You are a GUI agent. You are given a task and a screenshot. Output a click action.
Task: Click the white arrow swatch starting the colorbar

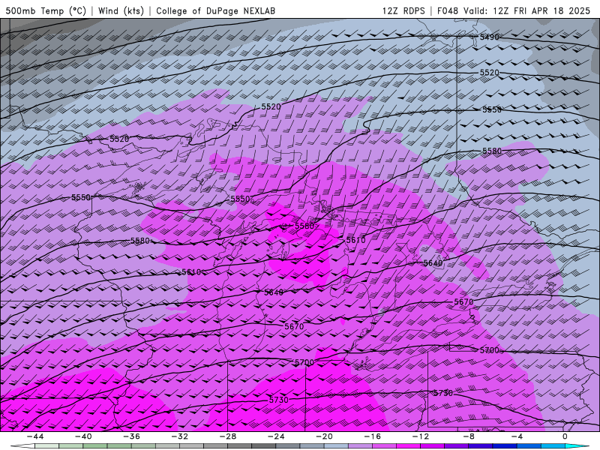(22, 446)
